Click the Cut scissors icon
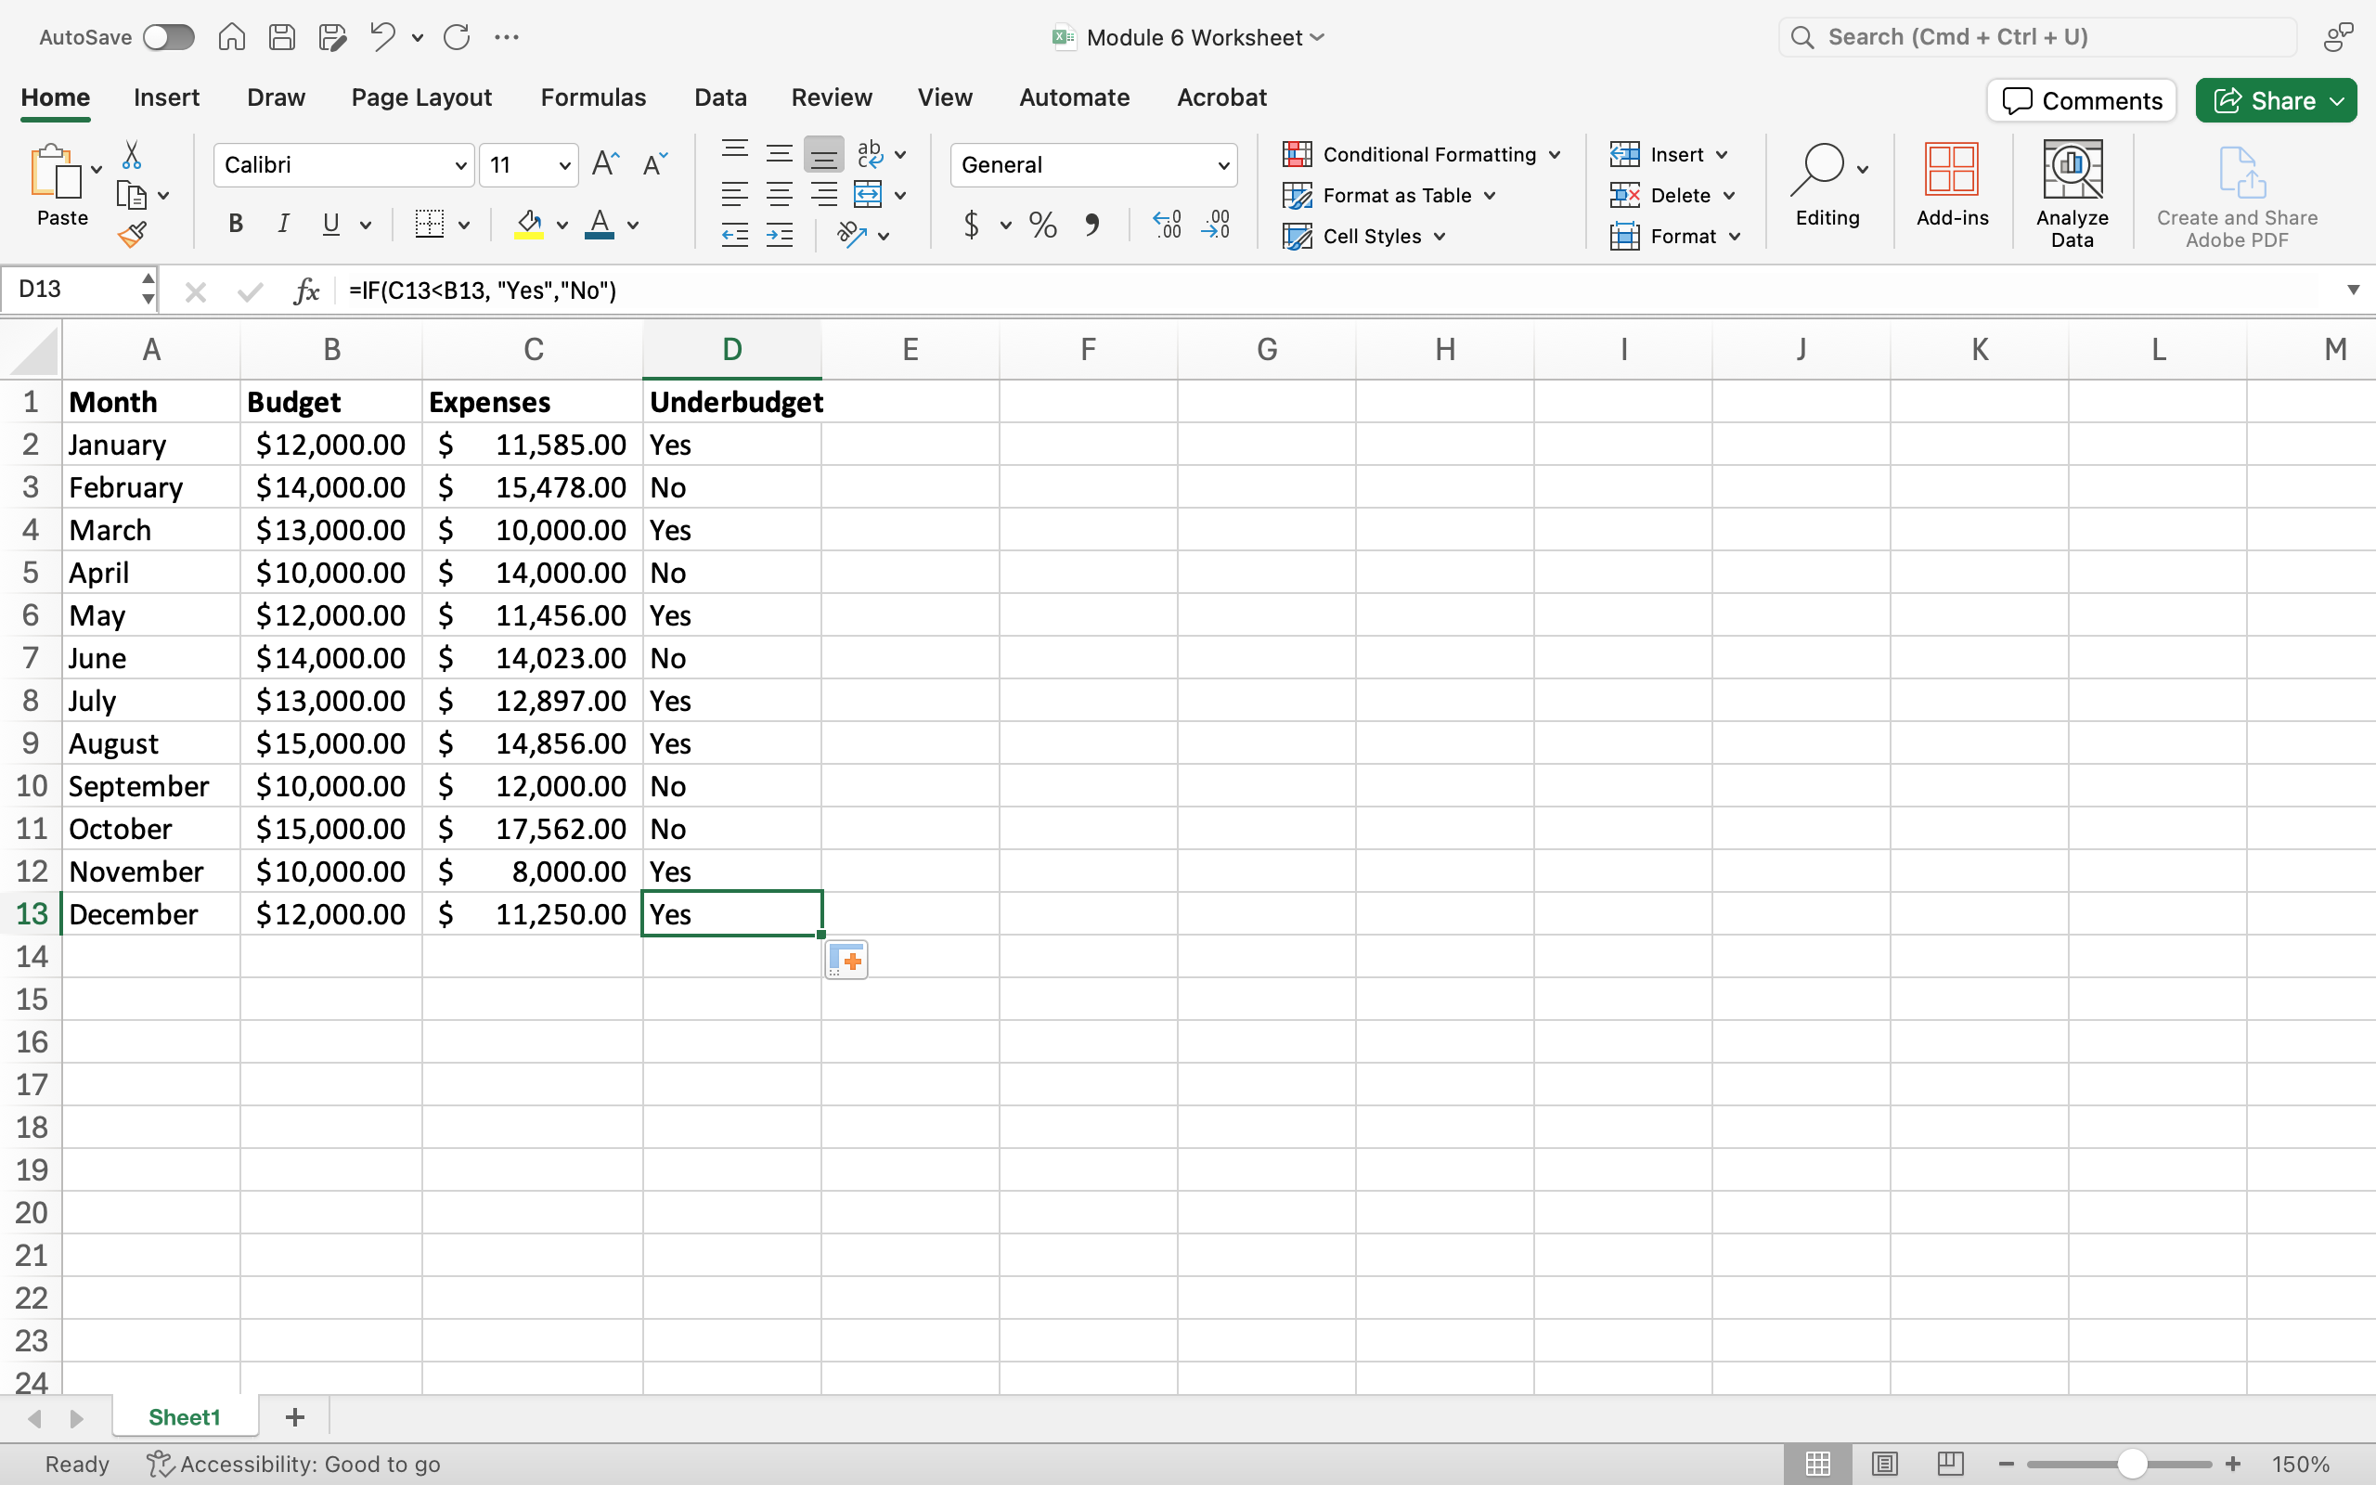 click(x=132, y=155)
